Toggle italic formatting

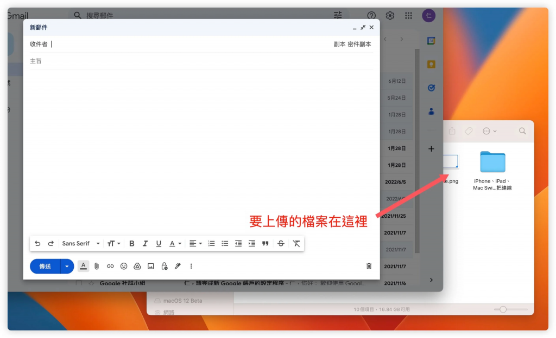[x=145, y=243]
